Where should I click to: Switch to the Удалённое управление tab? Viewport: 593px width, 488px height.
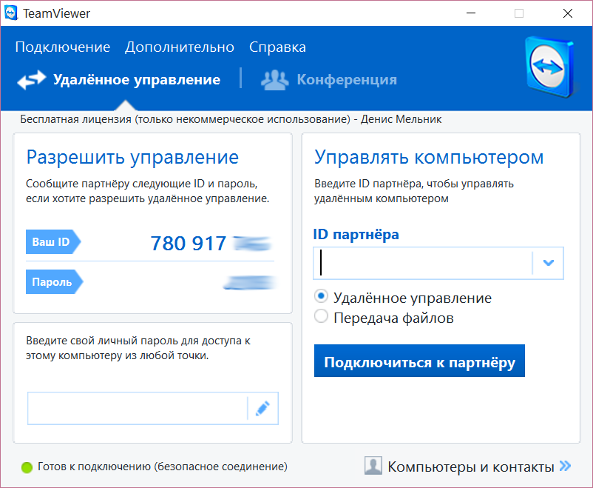point(119,80)
